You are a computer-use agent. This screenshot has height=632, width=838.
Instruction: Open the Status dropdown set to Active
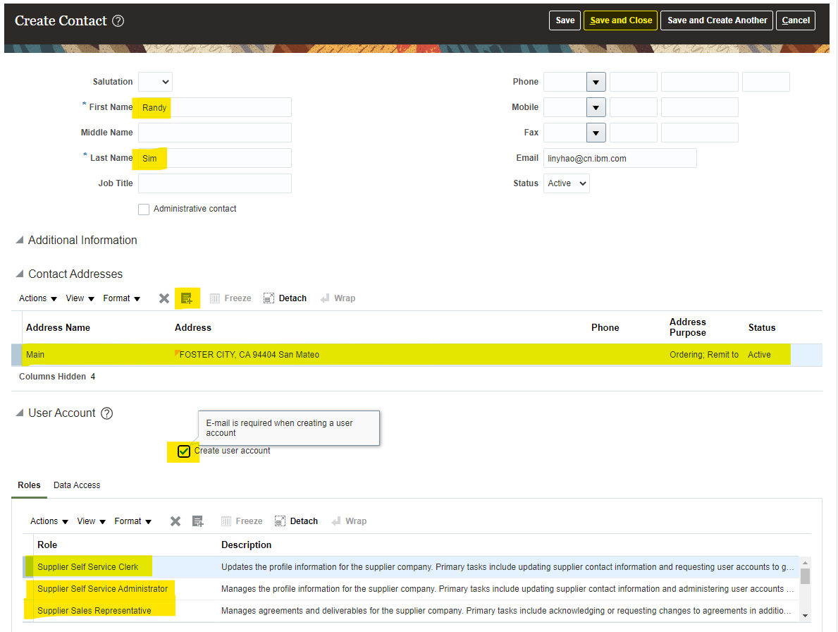coord(566,183)
